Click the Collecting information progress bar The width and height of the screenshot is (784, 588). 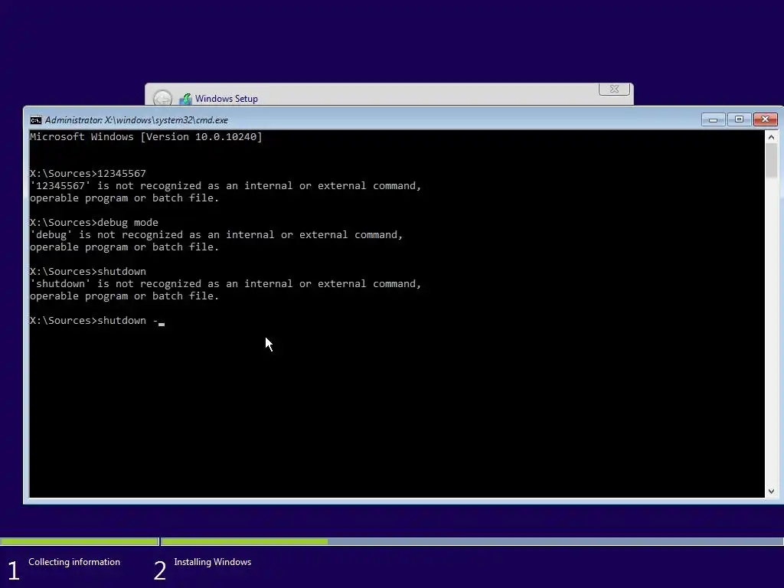80,541
